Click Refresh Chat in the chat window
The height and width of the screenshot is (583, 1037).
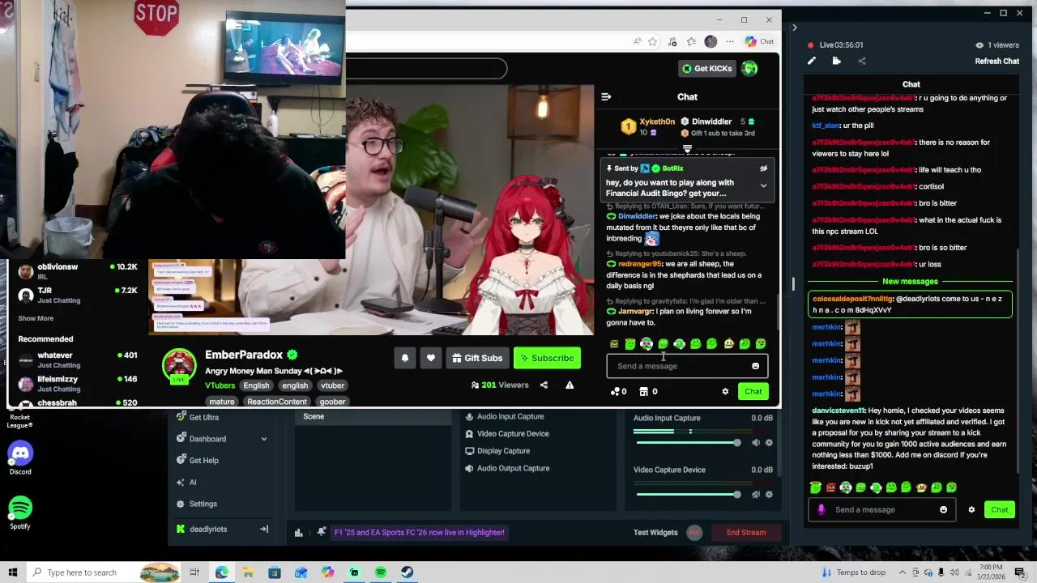point(996,62)
